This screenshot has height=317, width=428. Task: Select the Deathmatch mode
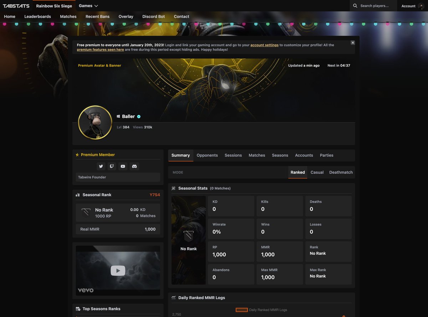[341, 172]
